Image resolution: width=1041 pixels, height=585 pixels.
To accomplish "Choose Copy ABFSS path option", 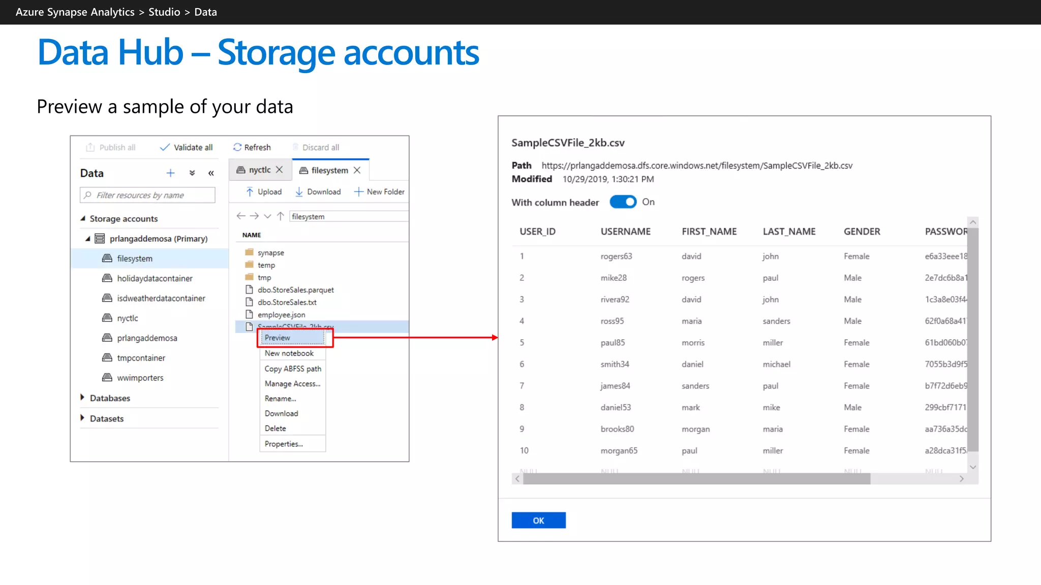I will pos(292,369).
